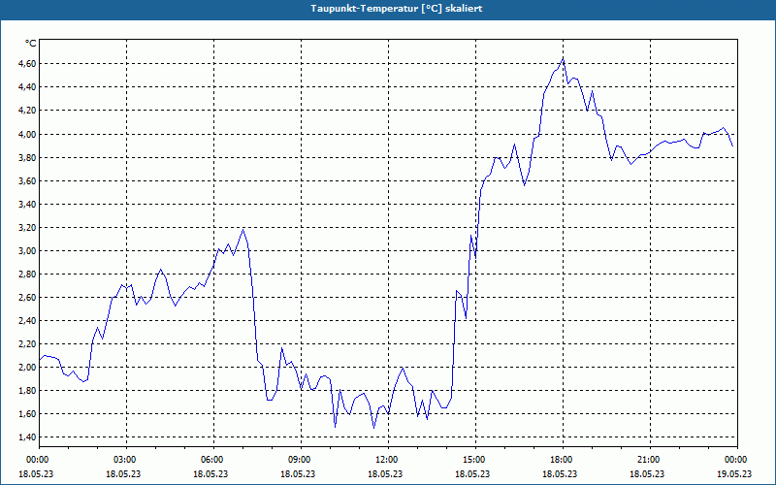Select the 4,40 y-axis value
Image resolution: width=776 pixels, height=485 pixels.
coord(27,86)
